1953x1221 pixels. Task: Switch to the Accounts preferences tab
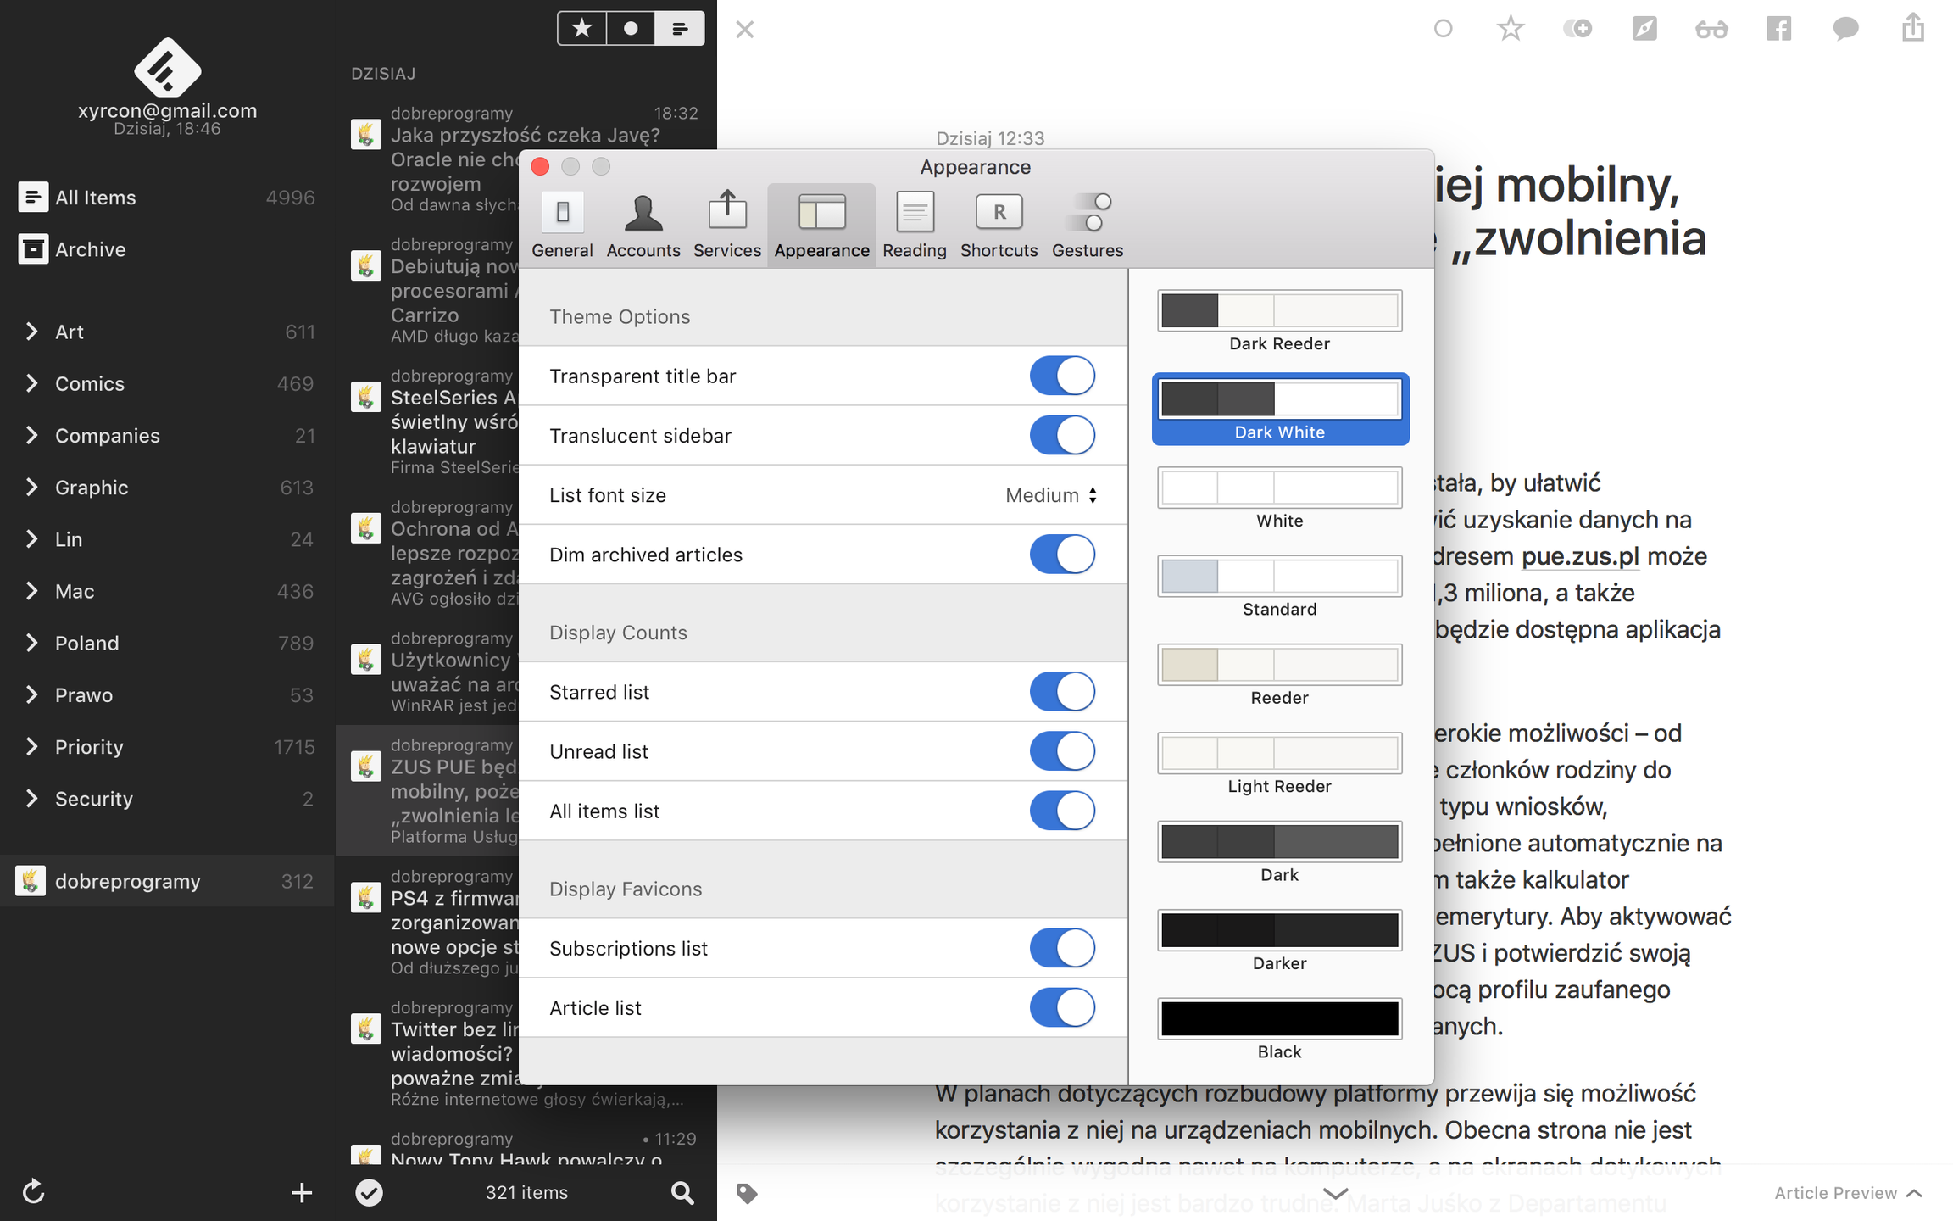643,226
